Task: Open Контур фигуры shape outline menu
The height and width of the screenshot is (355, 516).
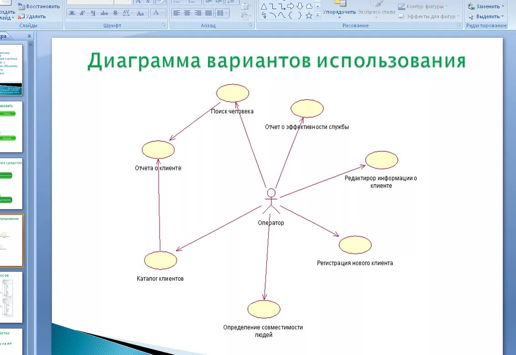Action: point(423,6)
